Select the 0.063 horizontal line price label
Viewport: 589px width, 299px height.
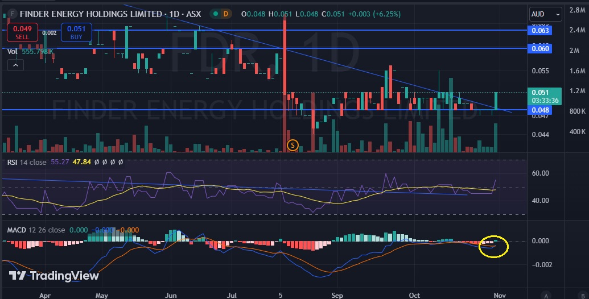click(x=540, y=30)
